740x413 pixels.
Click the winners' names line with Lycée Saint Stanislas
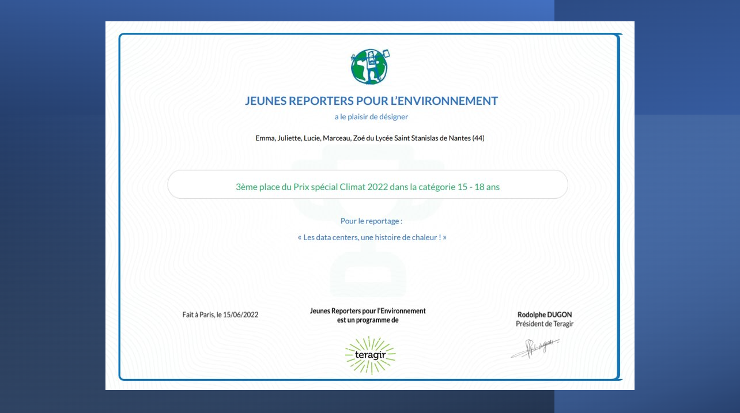pyautogui.click(x=370, y=138)
